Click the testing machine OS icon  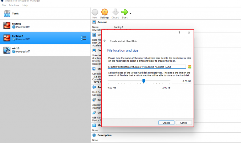pyautogui.click(x=7, y=26)
